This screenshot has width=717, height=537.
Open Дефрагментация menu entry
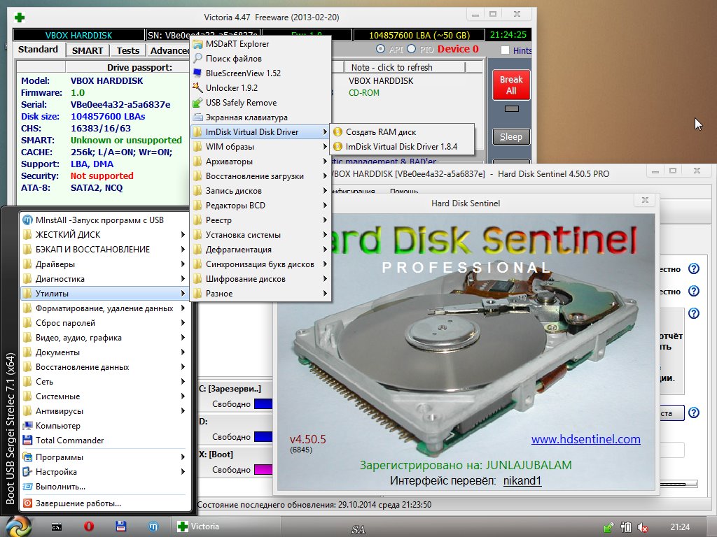coord(260,250)
